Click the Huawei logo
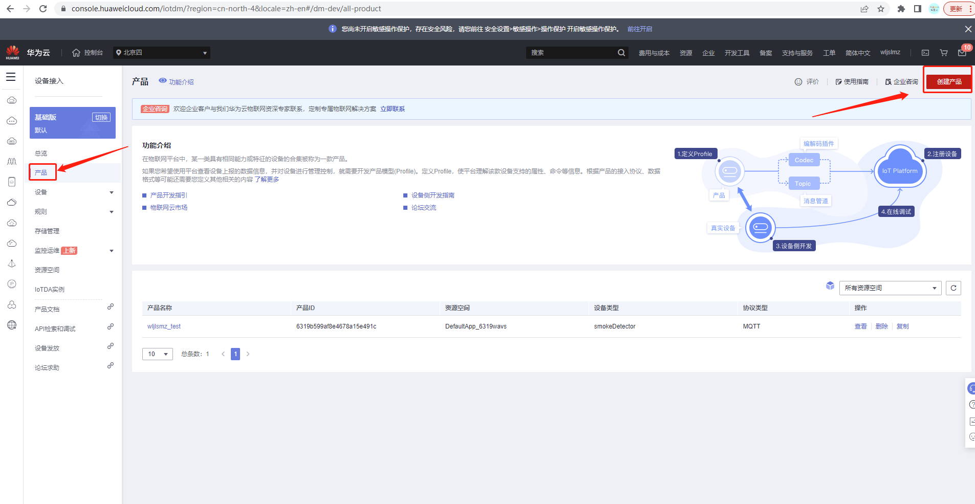 tap(13, 52)
